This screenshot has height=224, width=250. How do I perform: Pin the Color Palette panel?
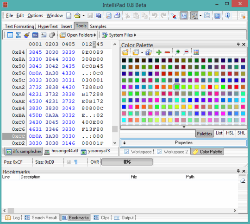pyautogui.click(x=238, y=44)
